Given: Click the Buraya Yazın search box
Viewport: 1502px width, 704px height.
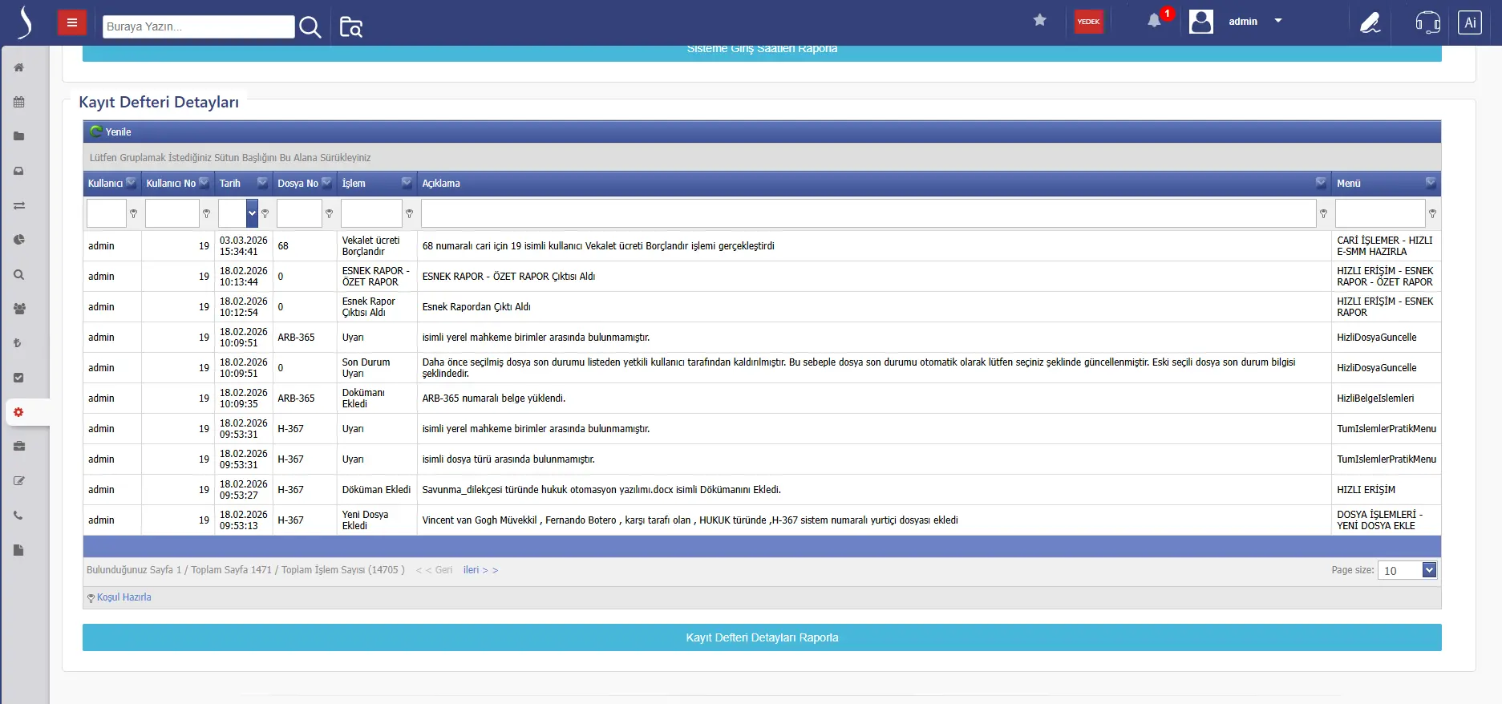Looking at the screenshot, I should tap(198, 26).
